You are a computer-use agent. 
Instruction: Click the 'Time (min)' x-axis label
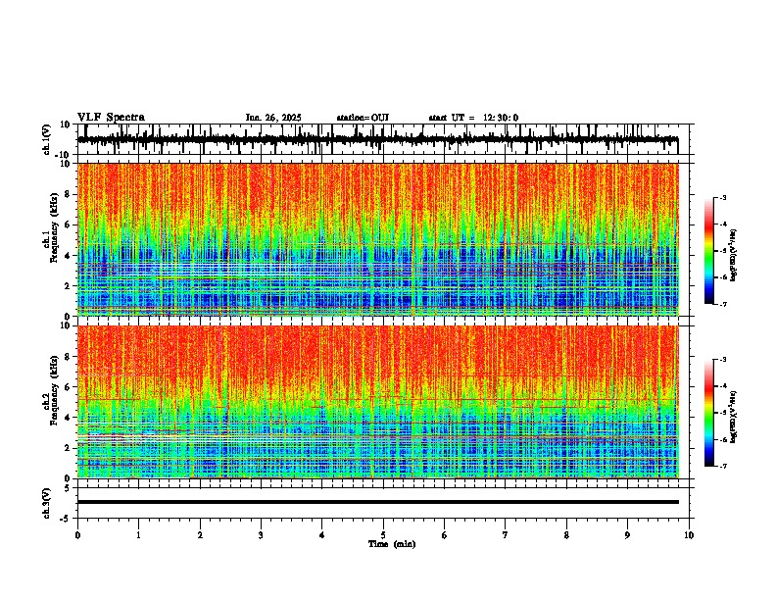[x=392, y=544]
